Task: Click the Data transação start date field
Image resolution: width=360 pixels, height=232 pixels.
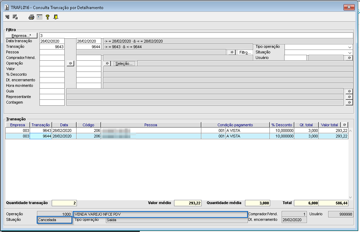Action: click(x=52, y=41)
